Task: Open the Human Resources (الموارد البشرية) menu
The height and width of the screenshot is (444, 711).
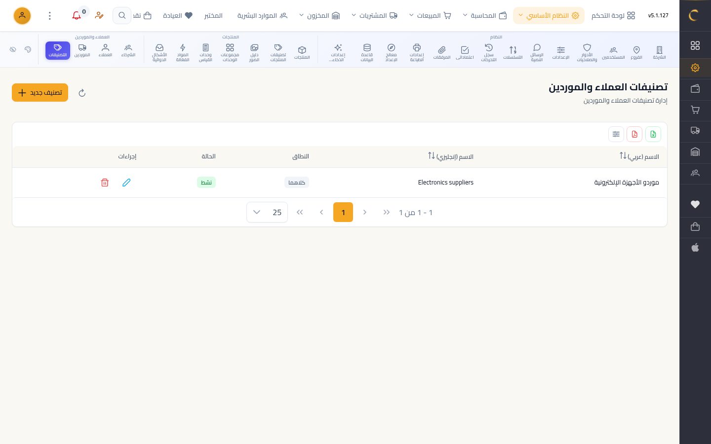Action: tap(262, 16)
